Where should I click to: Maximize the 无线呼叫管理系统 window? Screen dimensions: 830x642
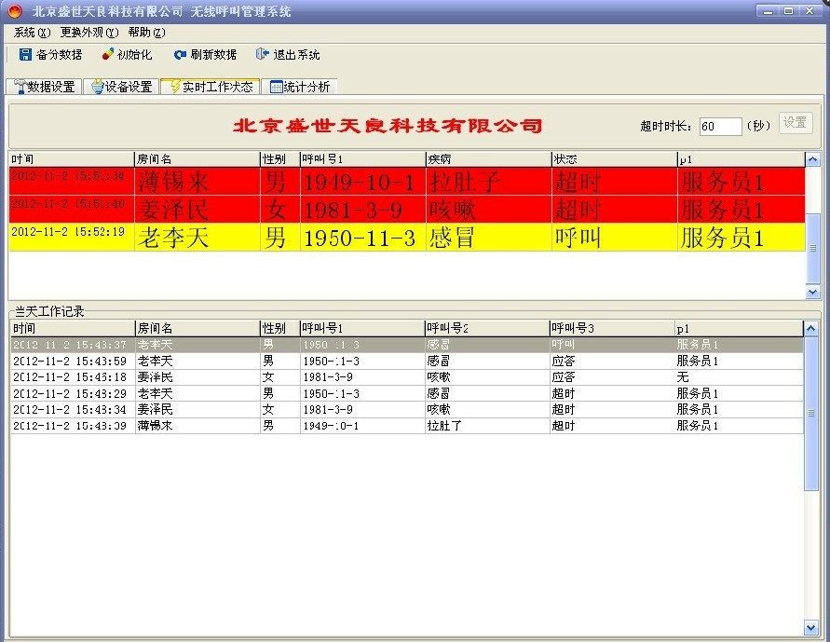[x=789, y=10]
